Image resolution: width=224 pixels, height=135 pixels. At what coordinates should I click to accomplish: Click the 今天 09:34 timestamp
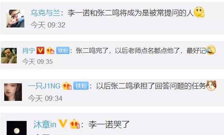click(45, 98)
